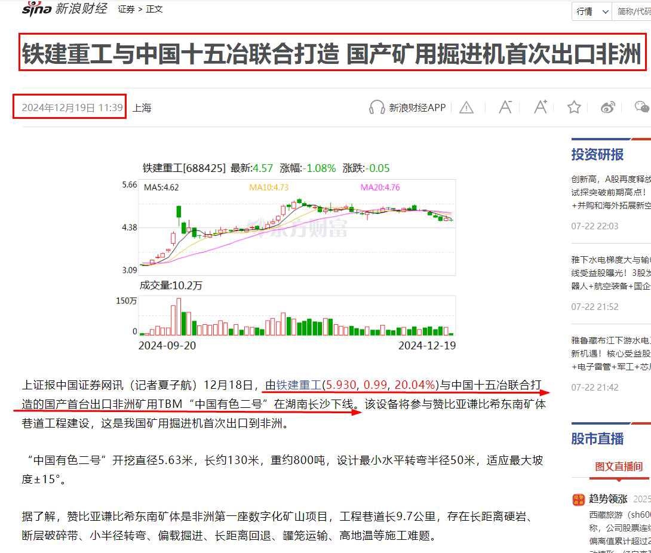Go to 证券 breadcrumb section
This screenshot has width=651, height=553.
pyautogui.click(x=126, y=9)
